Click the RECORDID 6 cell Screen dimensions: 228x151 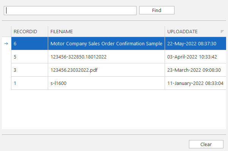30,43
